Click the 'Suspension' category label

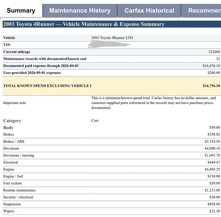(x=12, y=204)
